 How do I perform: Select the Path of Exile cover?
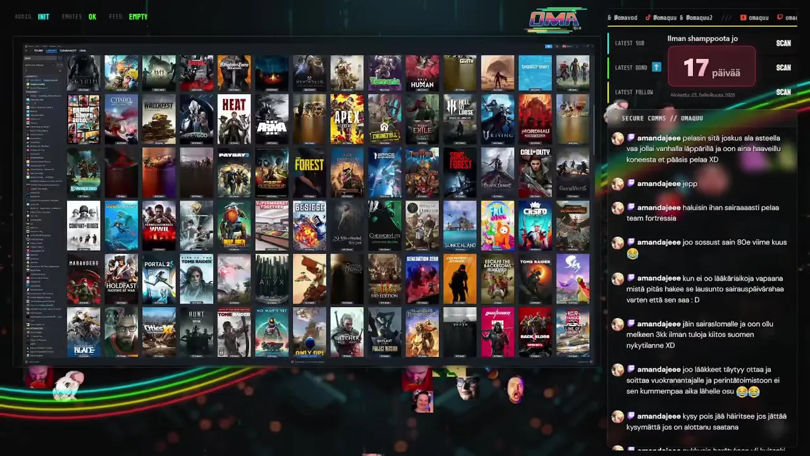[422, 119]
